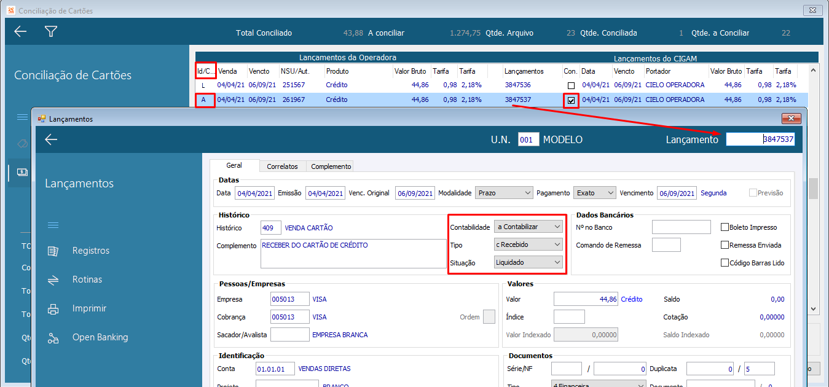Open Rotinas arrows icon

coord(53,279)
